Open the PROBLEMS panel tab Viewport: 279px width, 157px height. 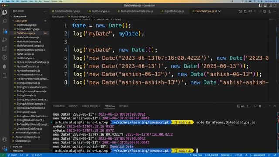(x=59, y=106)
